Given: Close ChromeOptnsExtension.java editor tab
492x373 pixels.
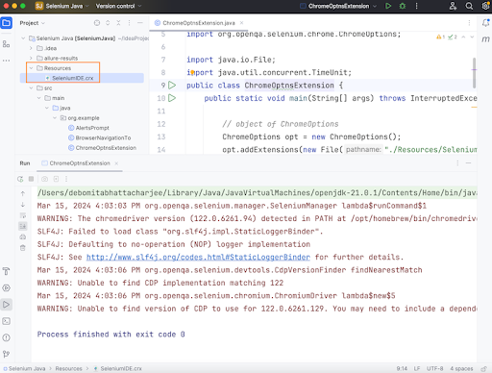Looking at the screenshot, I should pos(242,23).
